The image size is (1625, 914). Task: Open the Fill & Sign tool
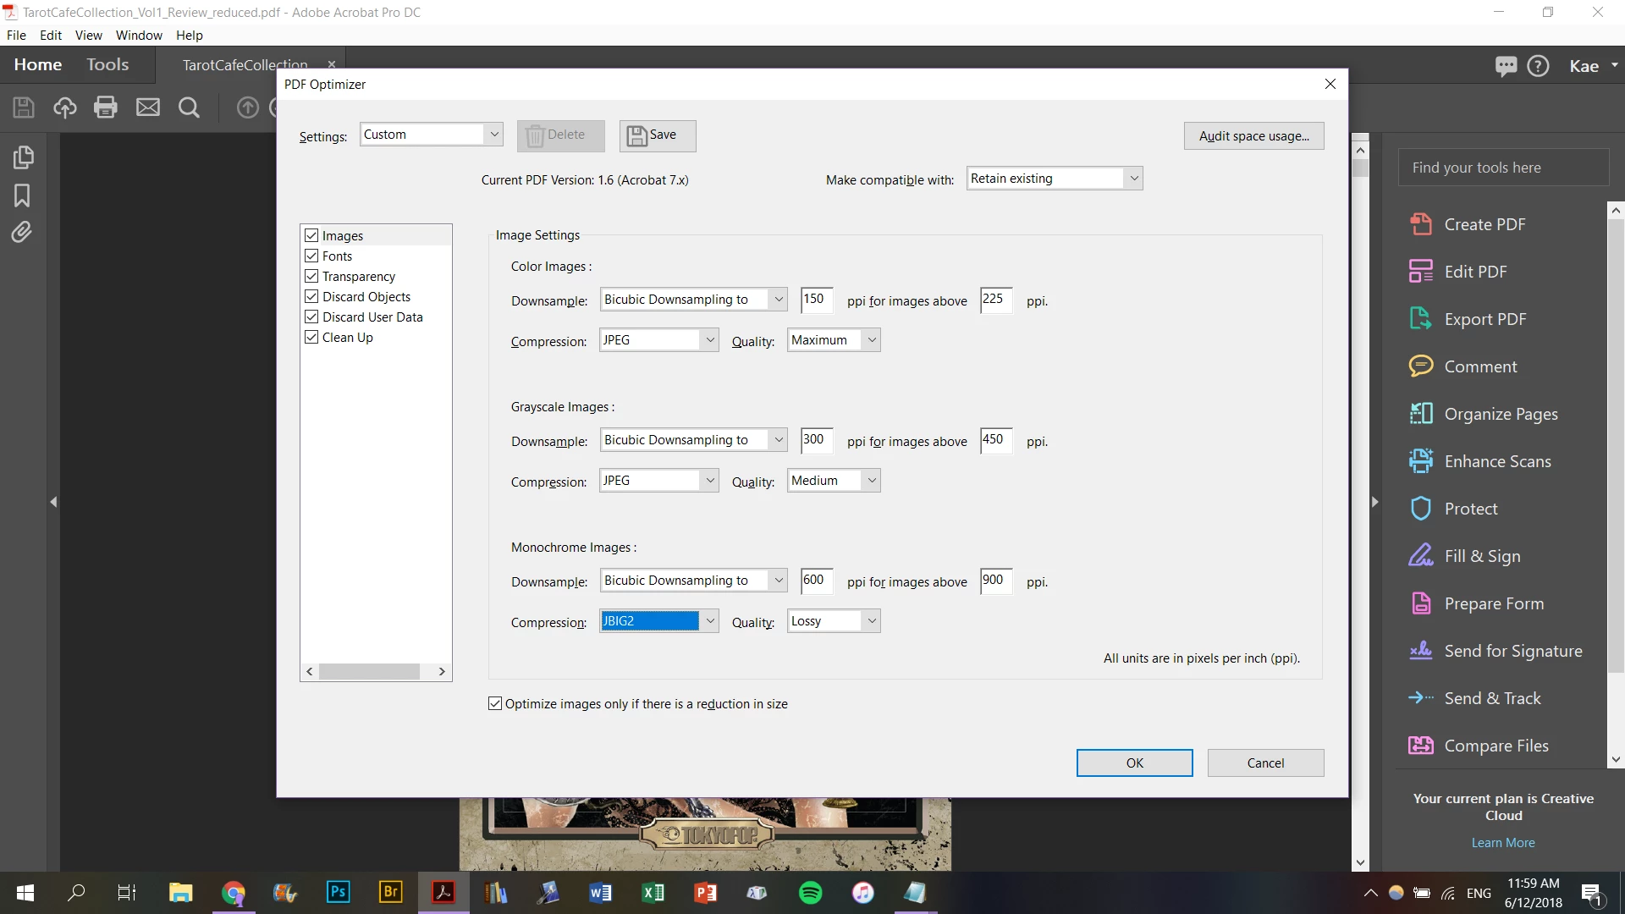(x=1481, y=556)
